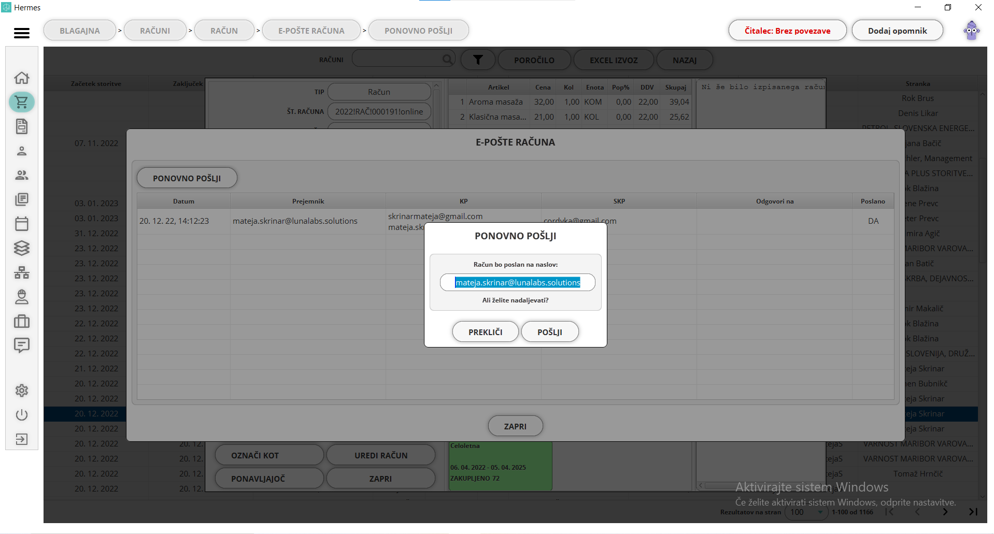Screen dimensions: 994x534
Task: Open the staff badge sidebar icon
Action: pos(21,297)
